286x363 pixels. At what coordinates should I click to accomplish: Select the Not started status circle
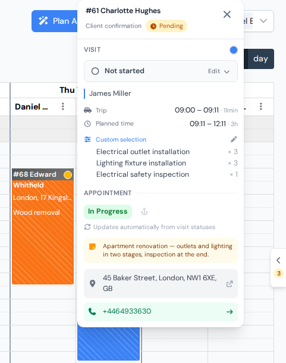tap(95, 71)
